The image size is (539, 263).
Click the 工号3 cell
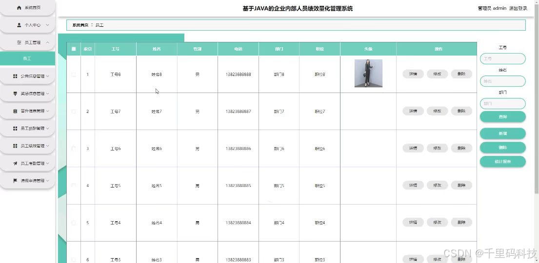(x=116, y=260)
